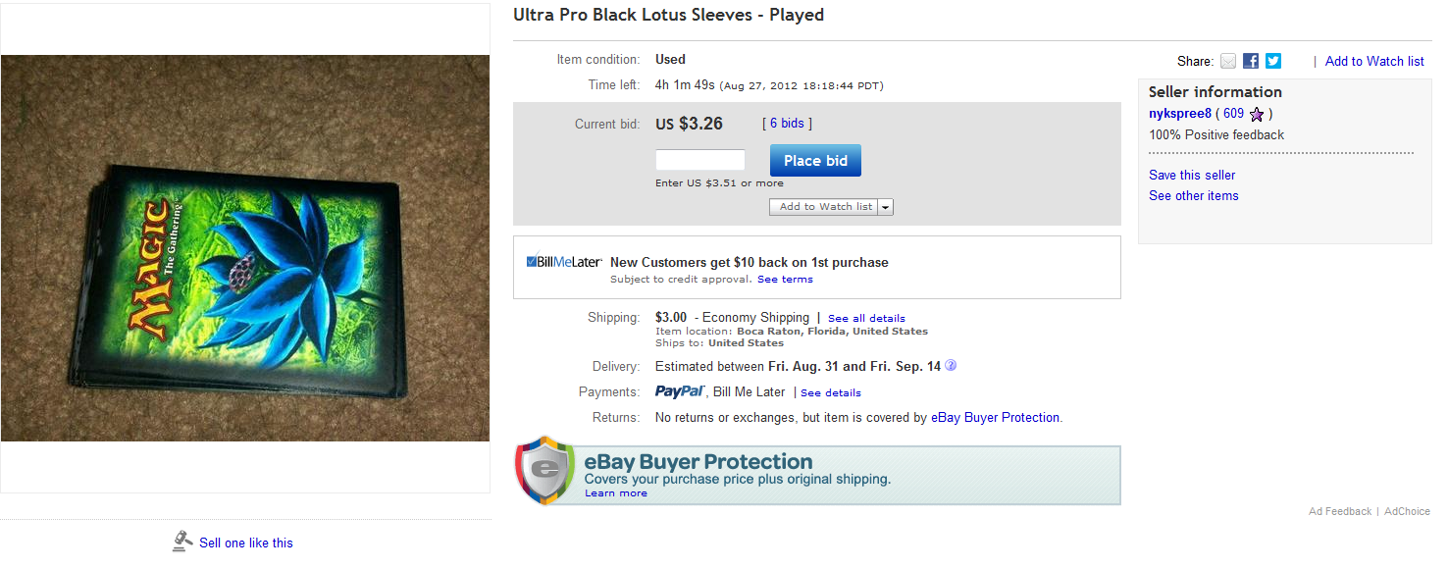
Task: Open Black Lotus sleeves product photo
Action: (245, 248)
